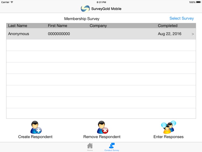Click the Create Respondent label

(35, 137)
